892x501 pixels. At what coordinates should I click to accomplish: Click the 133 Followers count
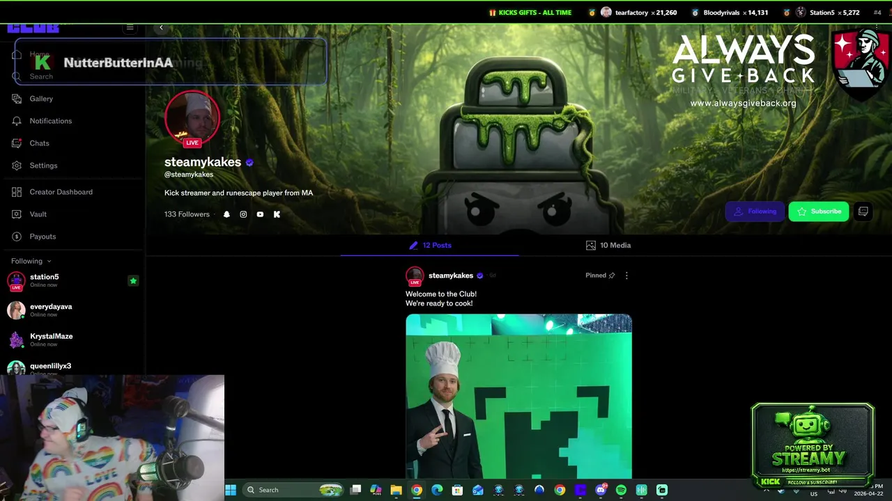coord(187,214)
